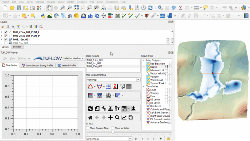Click the Python console icon
The image size is (250, 141).
[43, 15]
